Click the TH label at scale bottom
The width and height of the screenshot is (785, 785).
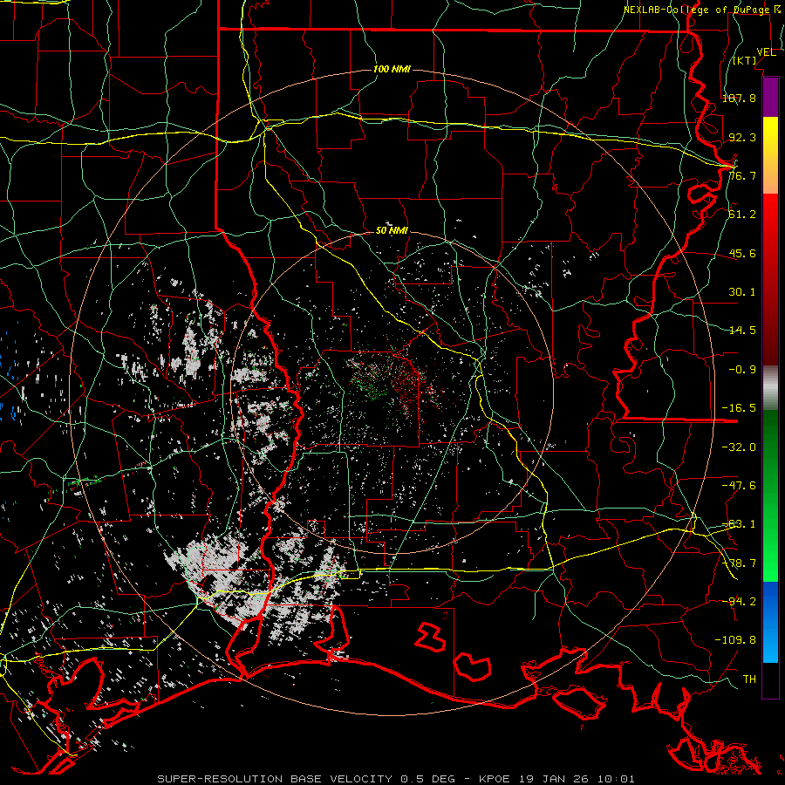tap(749, 679)
